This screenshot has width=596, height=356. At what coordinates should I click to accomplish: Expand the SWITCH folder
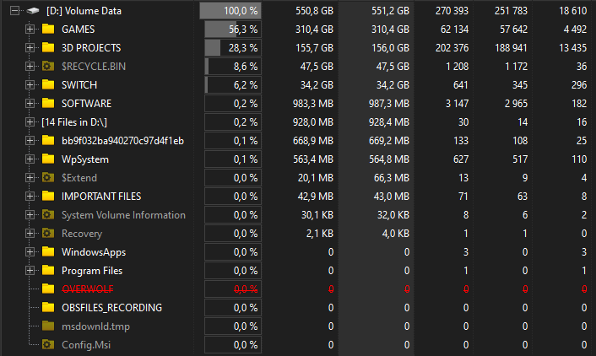[x=30, y=85]
